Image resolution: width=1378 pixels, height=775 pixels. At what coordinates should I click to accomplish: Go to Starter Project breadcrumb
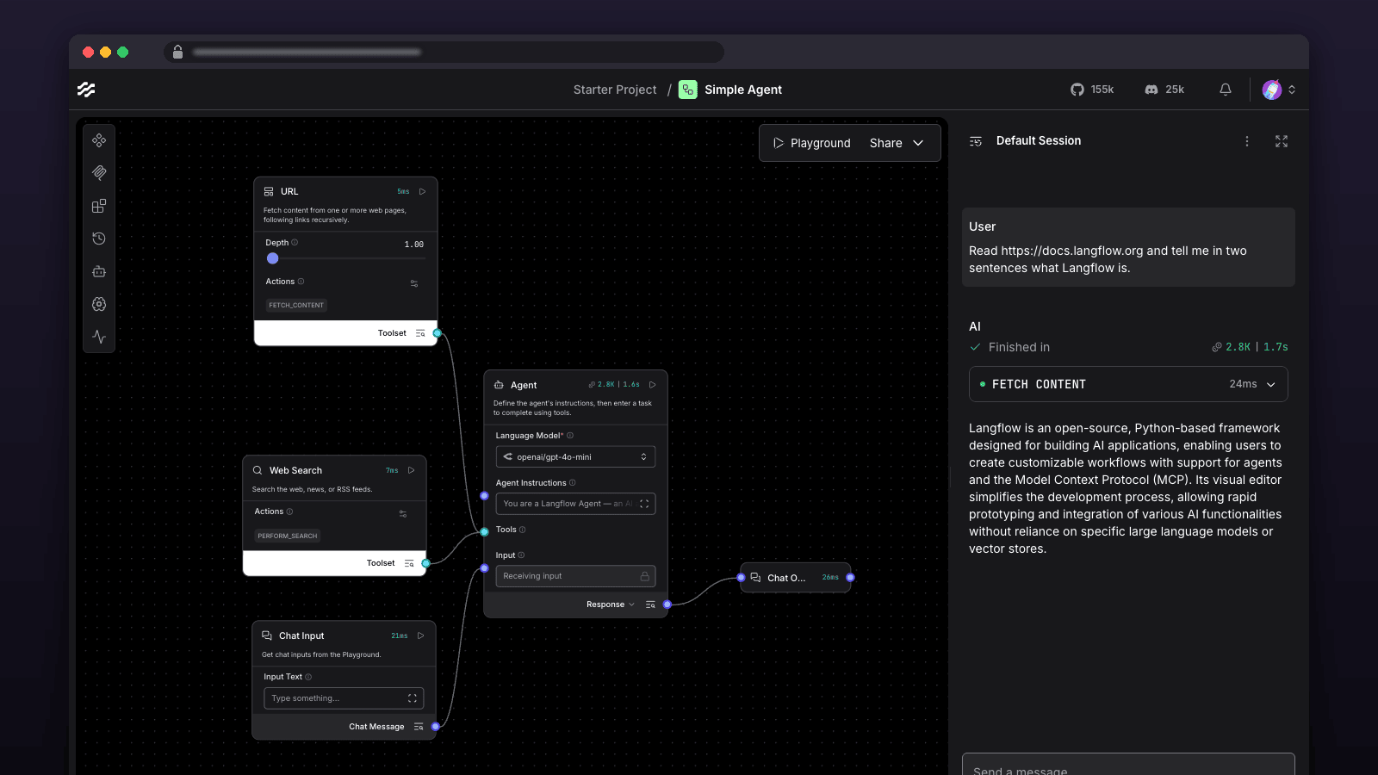(x=615, y=90)
